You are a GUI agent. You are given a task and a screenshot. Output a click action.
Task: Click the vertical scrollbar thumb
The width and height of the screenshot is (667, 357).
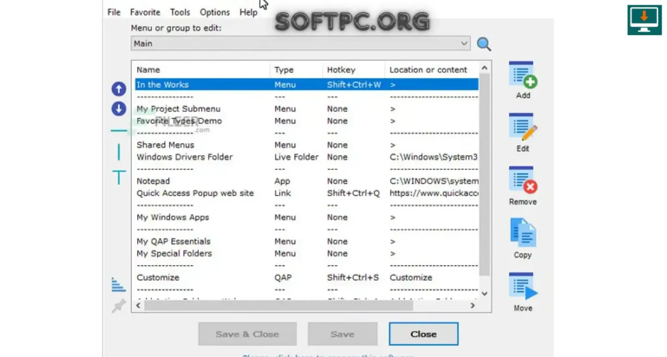click(484, 175)
